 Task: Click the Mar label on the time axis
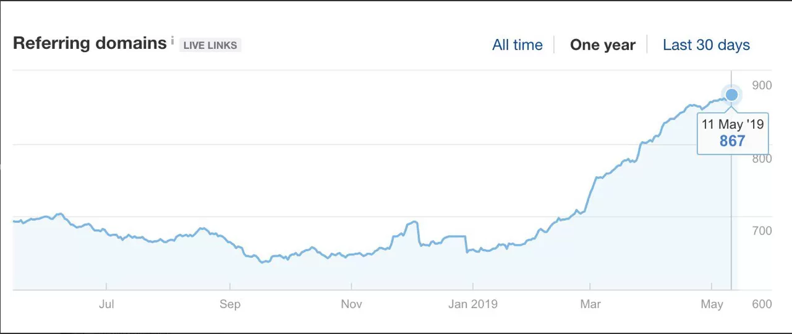590,304
